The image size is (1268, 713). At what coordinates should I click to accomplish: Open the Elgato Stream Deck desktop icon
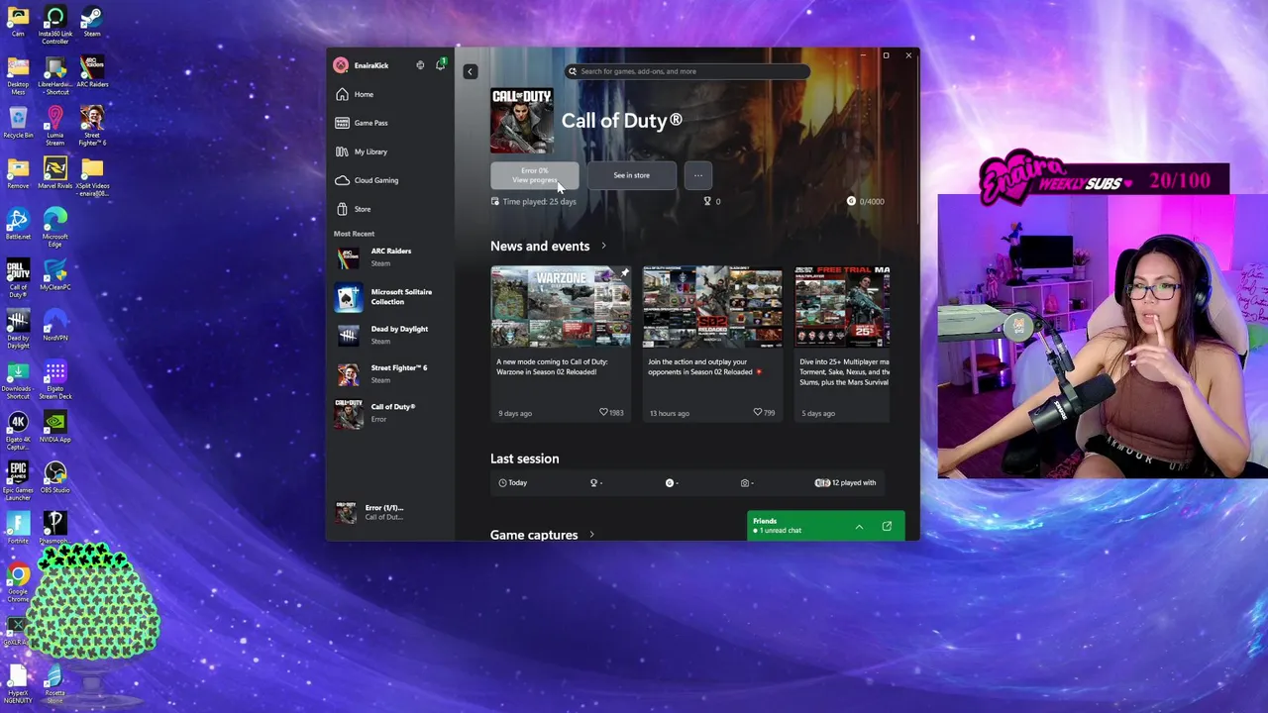[x=55, y=379]
